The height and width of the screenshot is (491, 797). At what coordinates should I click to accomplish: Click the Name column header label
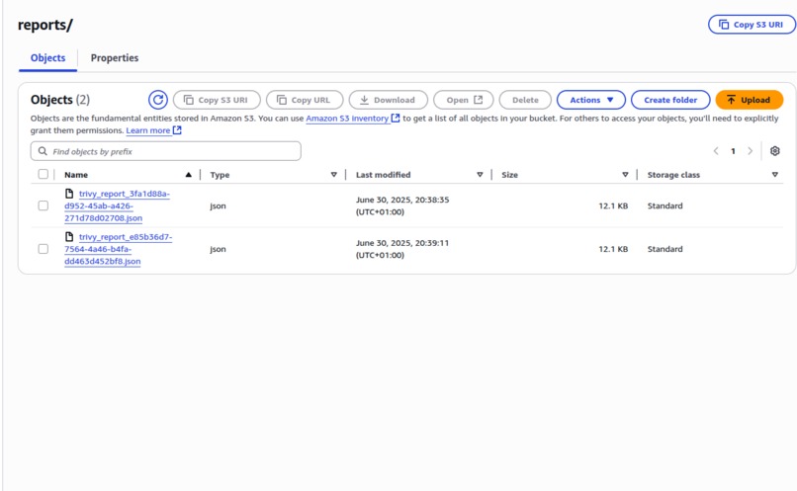76,175
